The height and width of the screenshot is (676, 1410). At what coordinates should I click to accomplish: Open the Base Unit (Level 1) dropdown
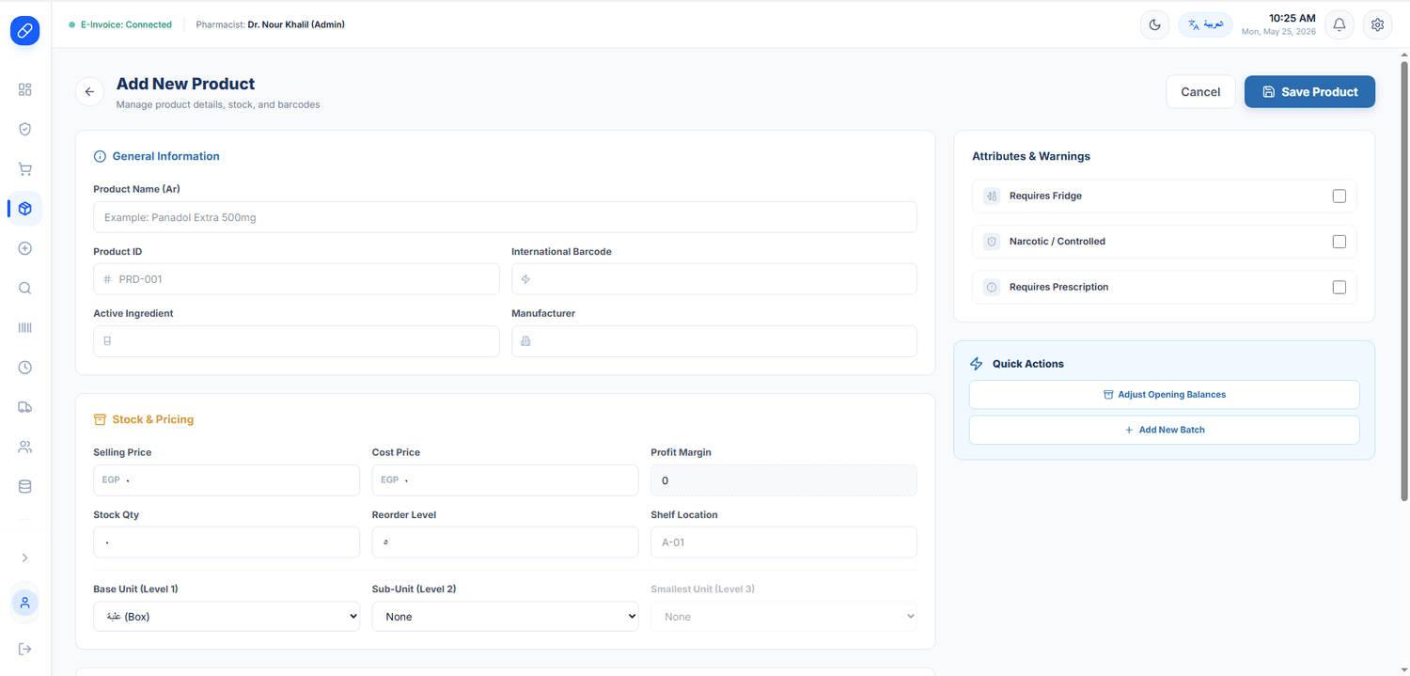[227, 617]
